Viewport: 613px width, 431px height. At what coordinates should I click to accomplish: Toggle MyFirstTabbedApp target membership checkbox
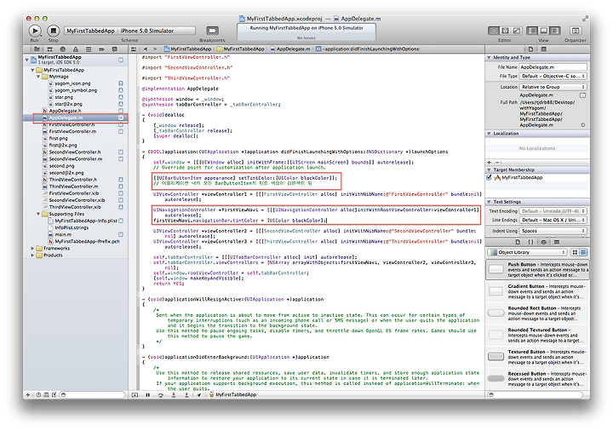point(489,177)
